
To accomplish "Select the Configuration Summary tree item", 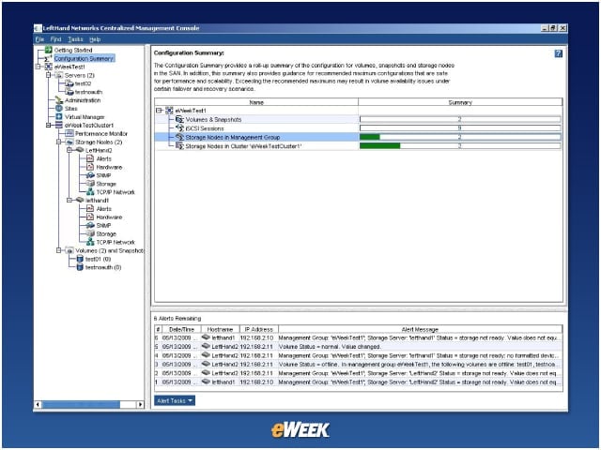I will click(84, 58).
